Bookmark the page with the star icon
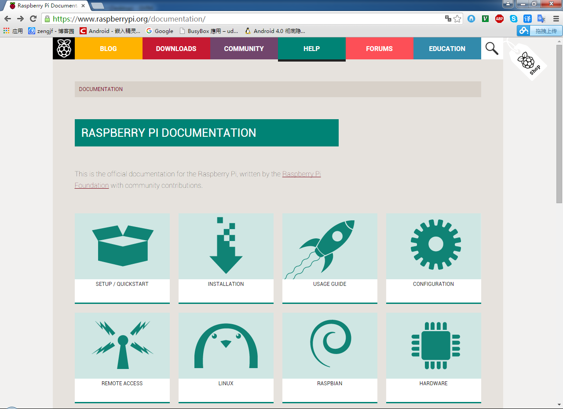Image resolution: width=563 pixels, height=409 pixels. coord(457,18)
